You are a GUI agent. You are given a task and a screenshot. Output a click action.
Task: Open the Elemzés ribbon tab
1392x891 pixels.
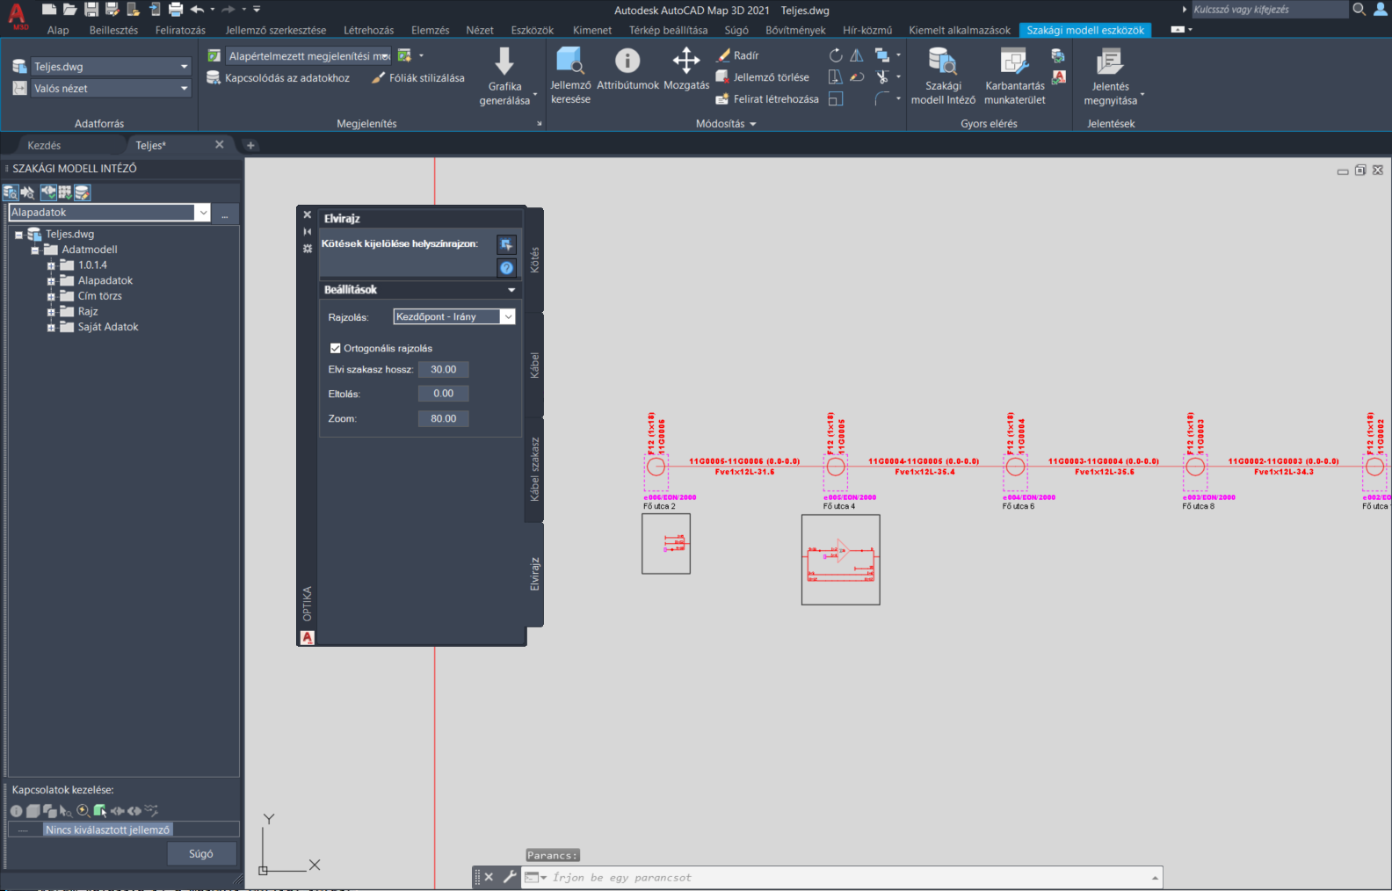click(430, 30)
